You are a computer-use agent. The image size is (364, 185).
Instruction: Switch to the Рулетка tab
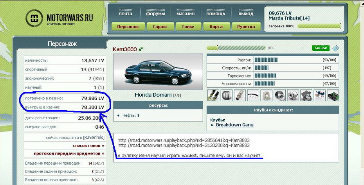click(x=246, y=27)
